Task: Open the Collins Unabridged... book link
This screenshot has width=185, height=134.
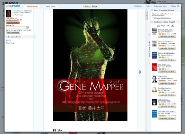Action: (x=166, y=53)
